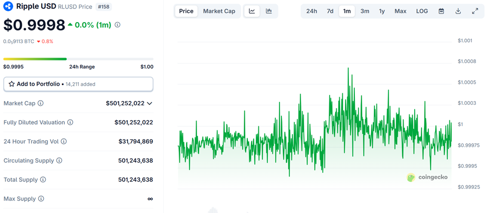Click the #158 rank badge

click(x=104, y=7)
